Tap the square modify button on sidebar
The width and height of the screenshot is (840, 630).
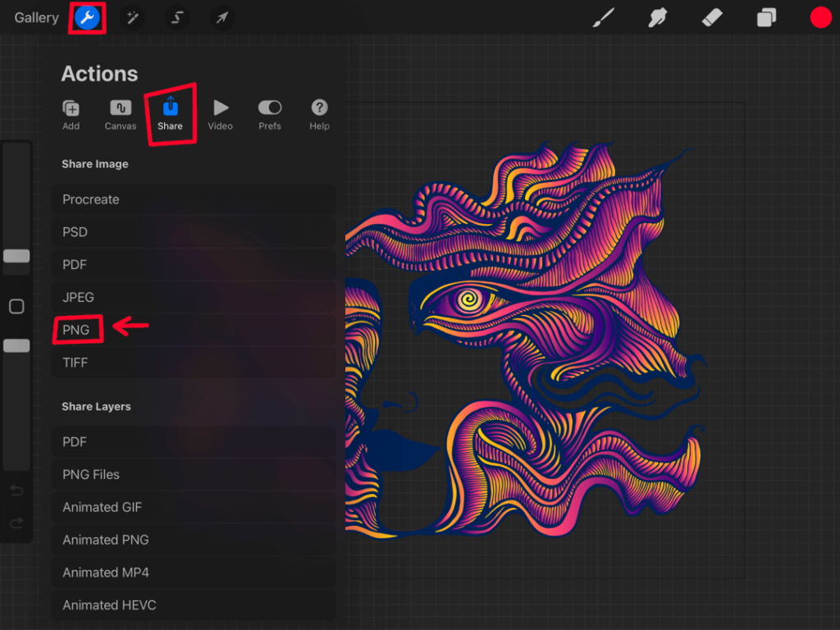(x=16, y=305)
